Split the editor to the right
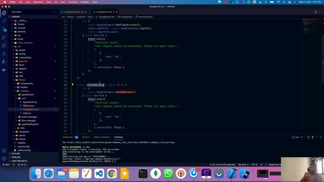This screenshot has width=324, height=182. pyautogui.click(x=315, y=12)
